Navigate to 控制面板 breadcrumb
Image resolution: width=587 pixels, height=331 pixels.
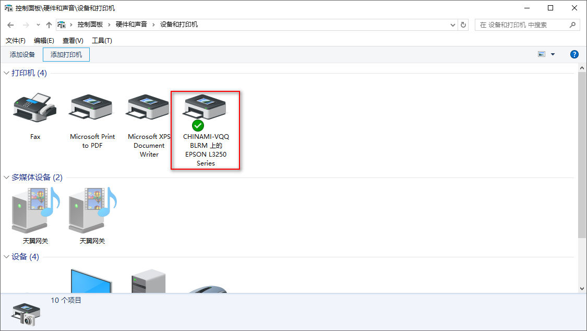(x=90, y=25)
